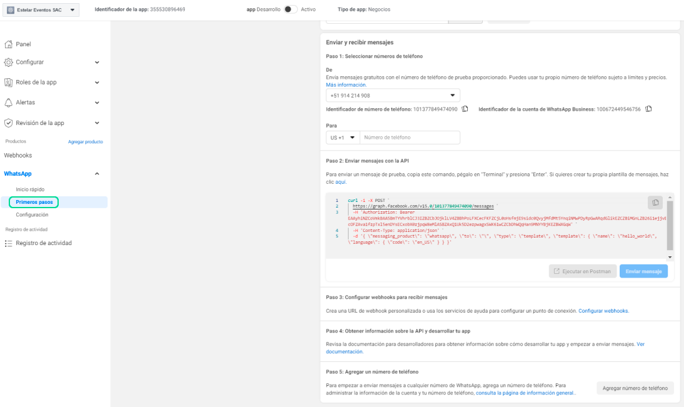Click the recipient Número de teléfono field
The width and height of the screenshot is (684, 407).
coord(410,138)
